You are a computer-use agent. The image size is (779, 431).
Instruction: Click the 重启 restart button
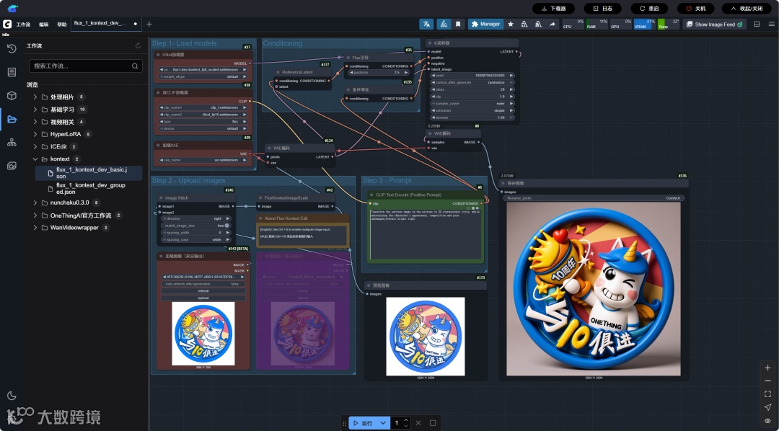pos(649,9)
